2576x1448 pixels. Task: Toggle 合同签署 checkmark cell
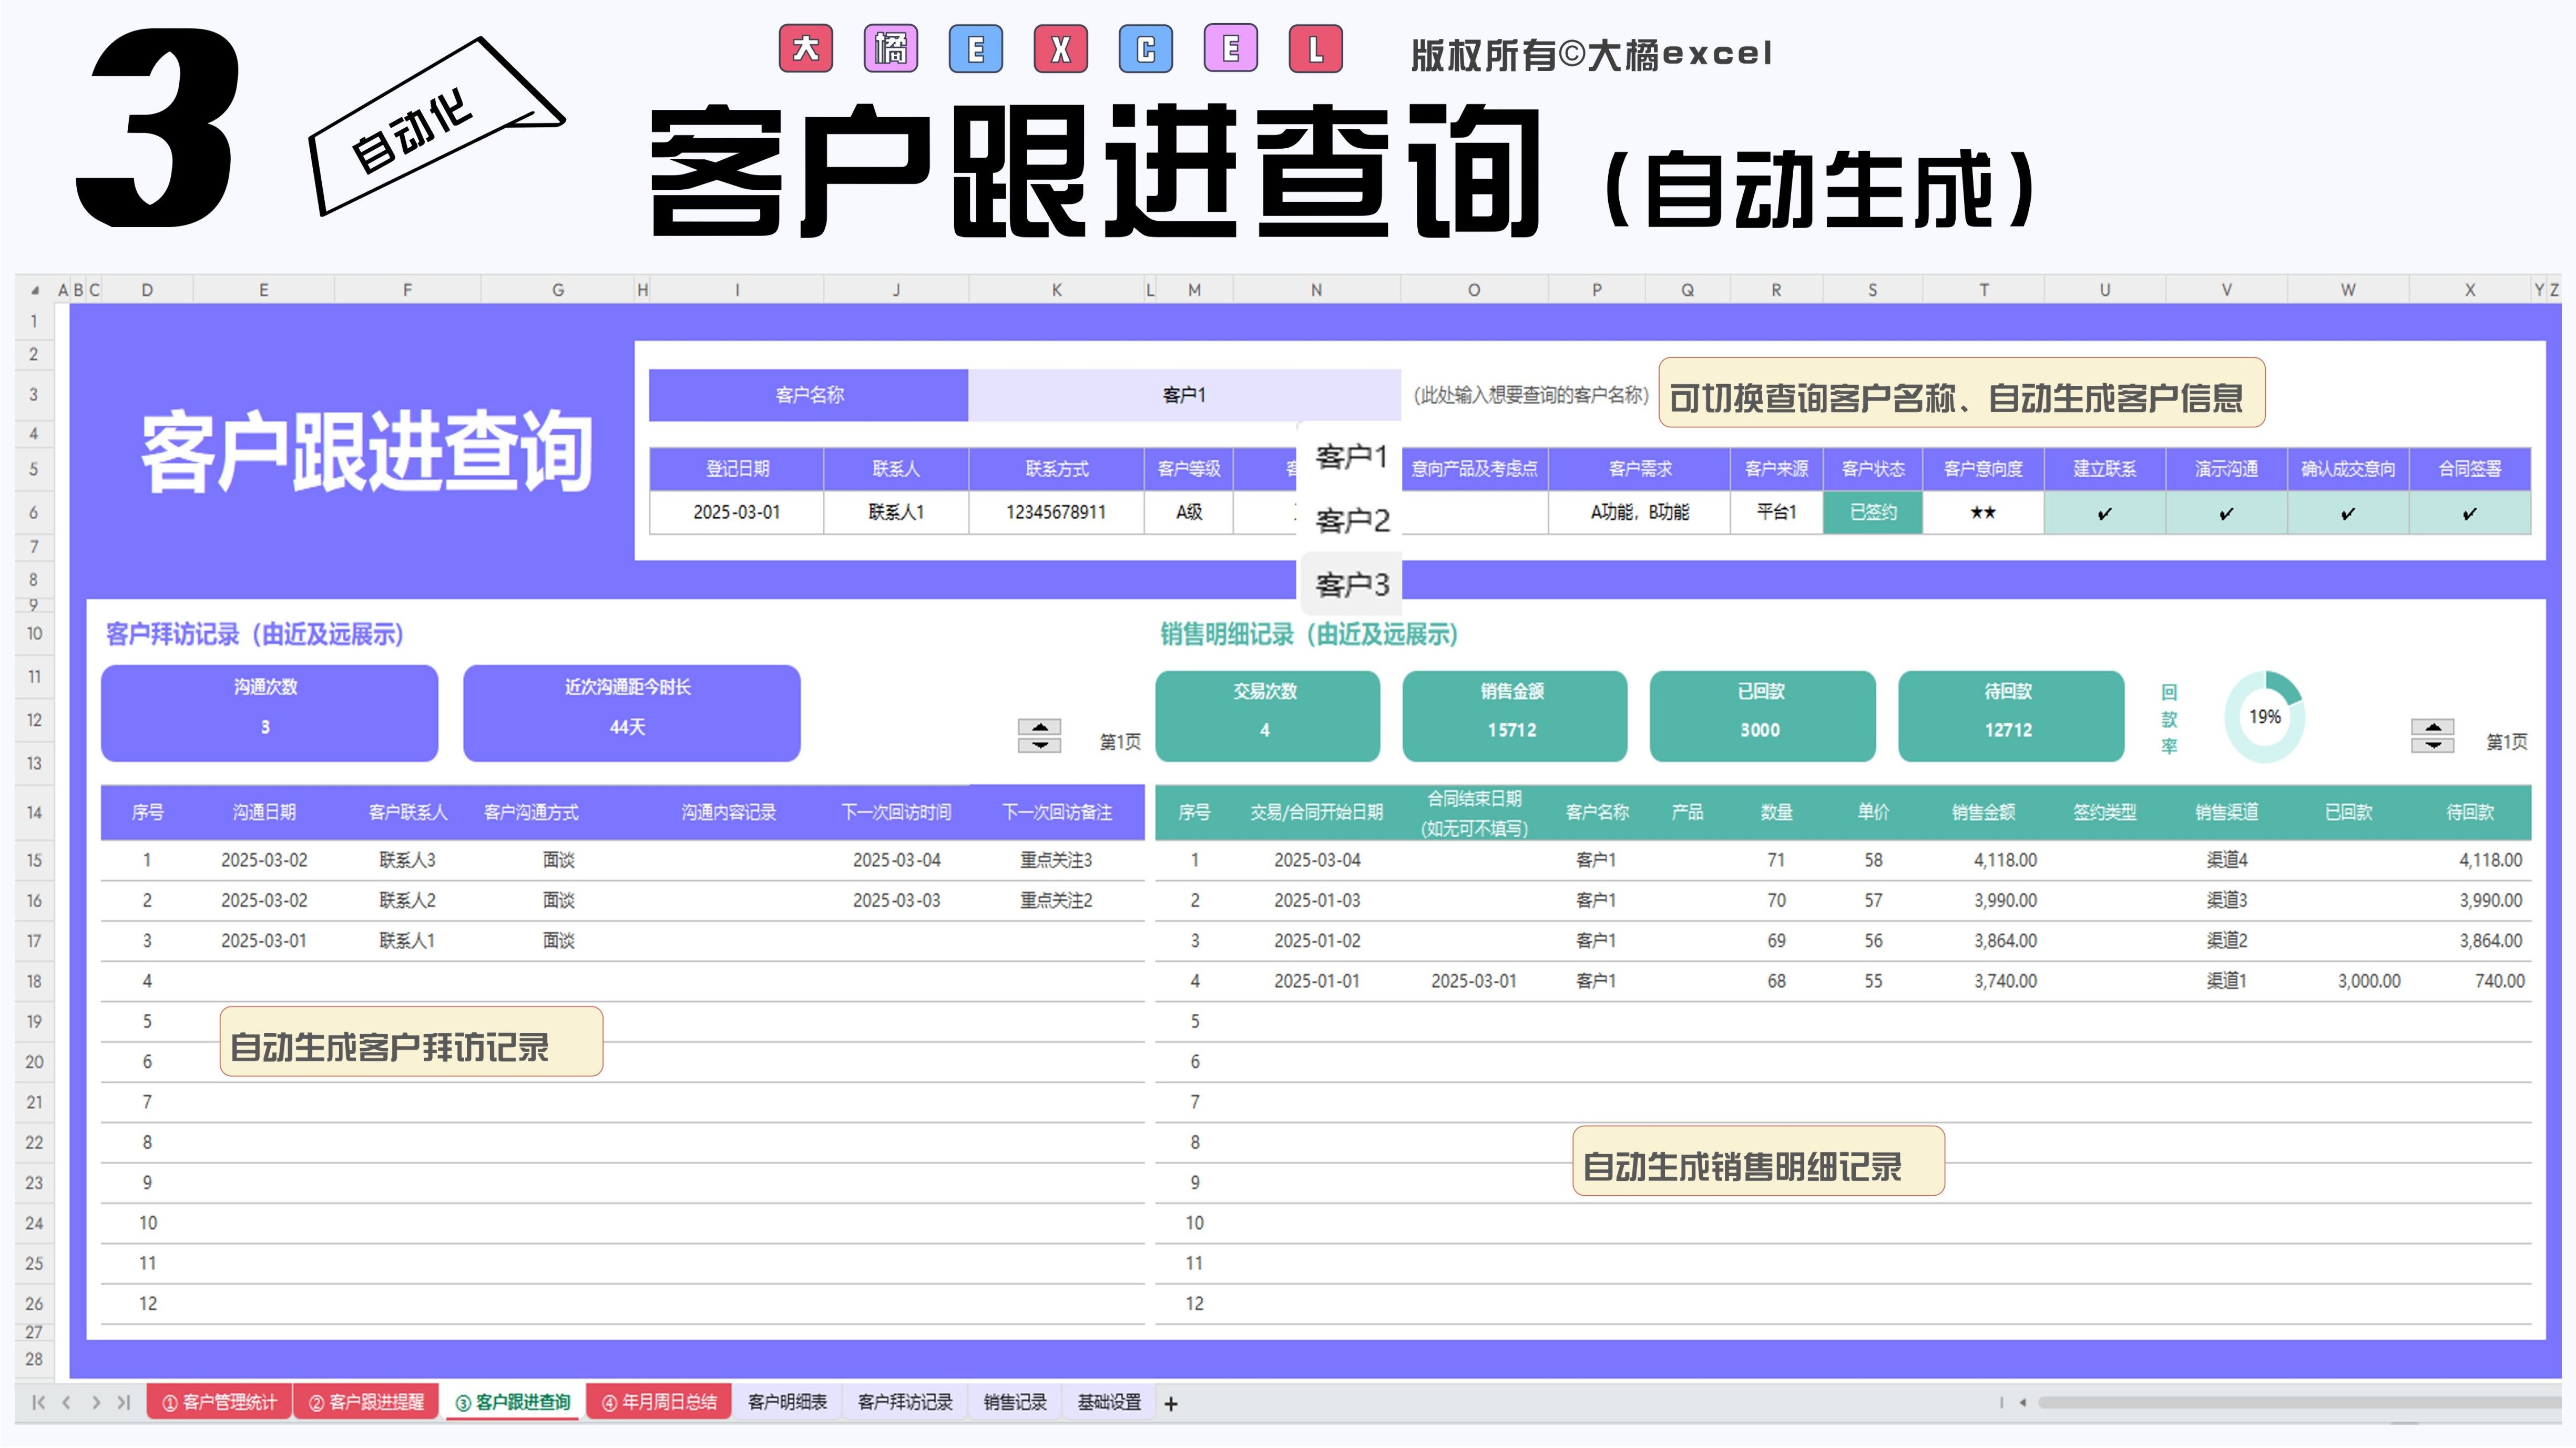(x=2469, y=513)
